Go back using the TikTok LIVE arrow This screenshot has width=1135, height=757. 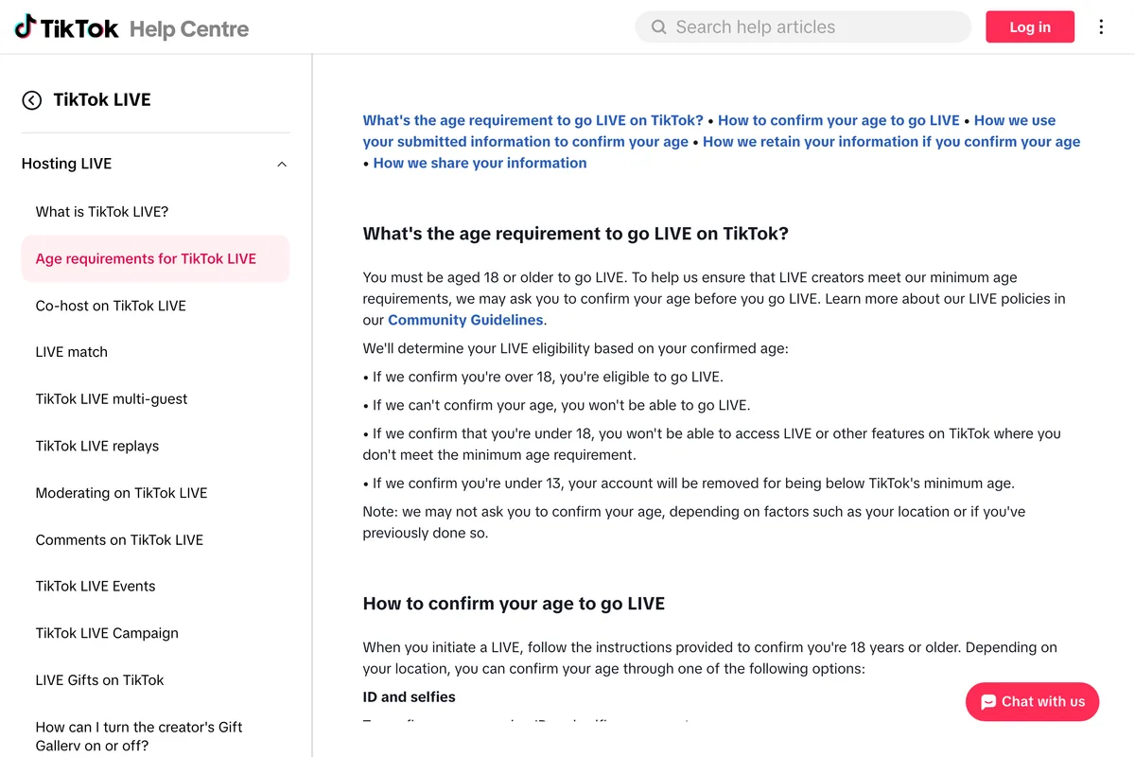click(x=32, y=100)
